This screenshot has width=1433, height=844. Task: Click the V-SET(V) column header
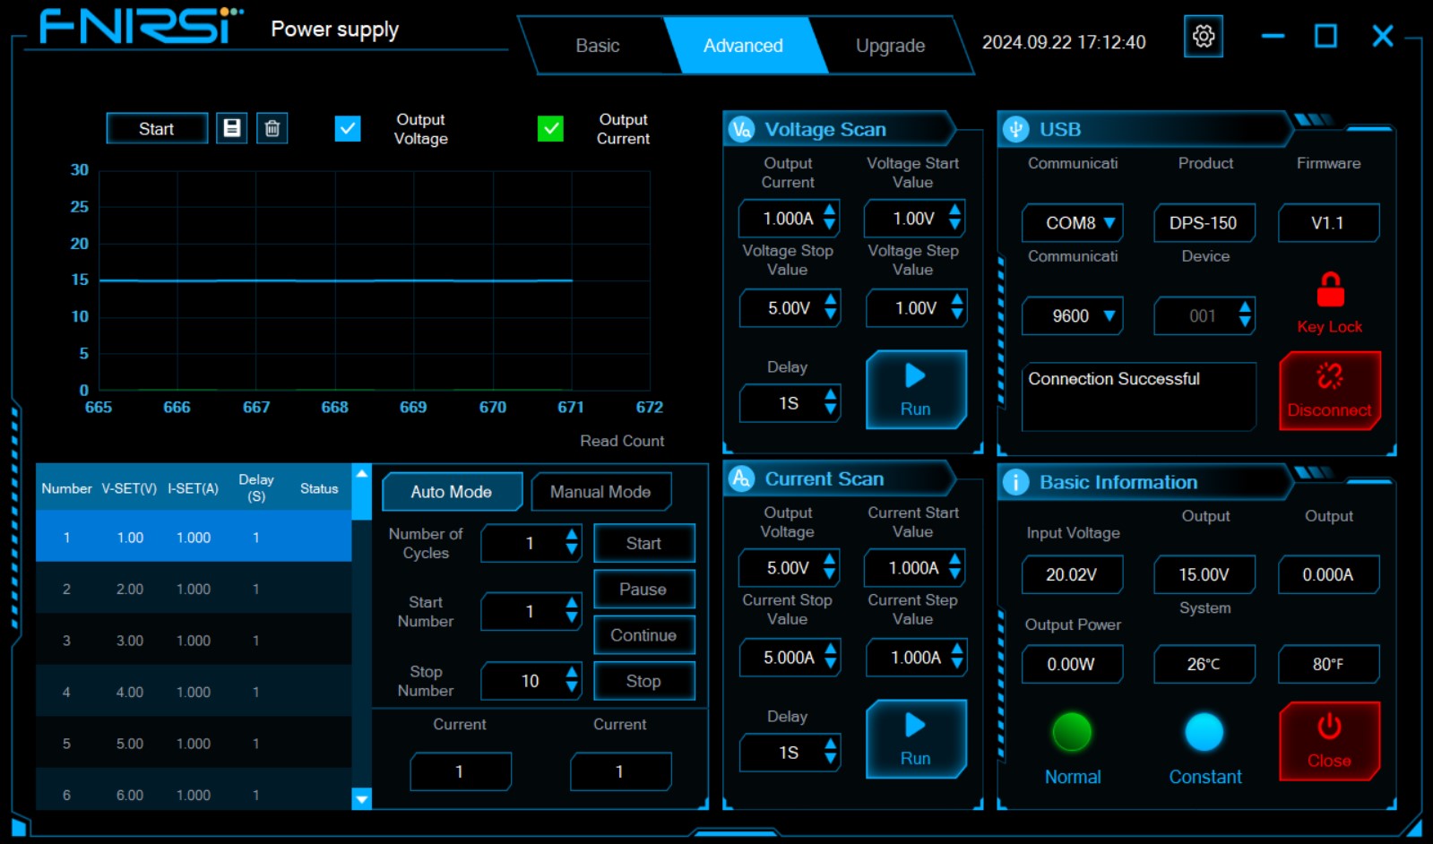pos(129,488)
